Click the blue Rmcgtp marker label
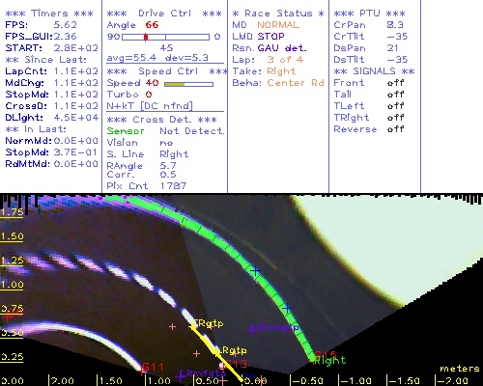483x386 pixels. click(x=275, y=328)
